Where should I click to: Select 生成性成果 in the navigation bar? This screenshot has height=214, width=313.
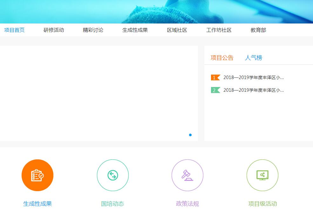click(135, 30)
